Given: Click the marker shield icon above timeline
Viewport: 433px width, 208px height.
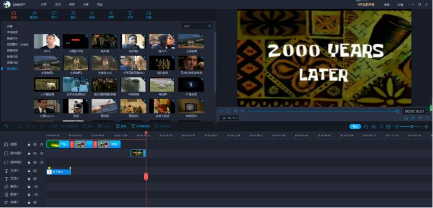Looking at the screenshot, I should (x=381, y=126).
